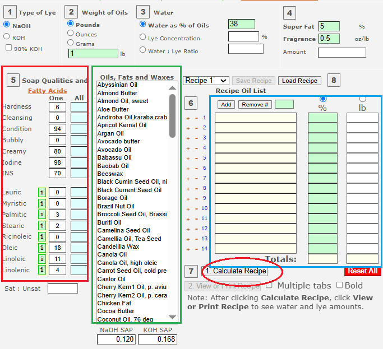This screenshot has height=349, width=383.
Task: Click the minus sign for oil row 5
Action: coord(196,158)
